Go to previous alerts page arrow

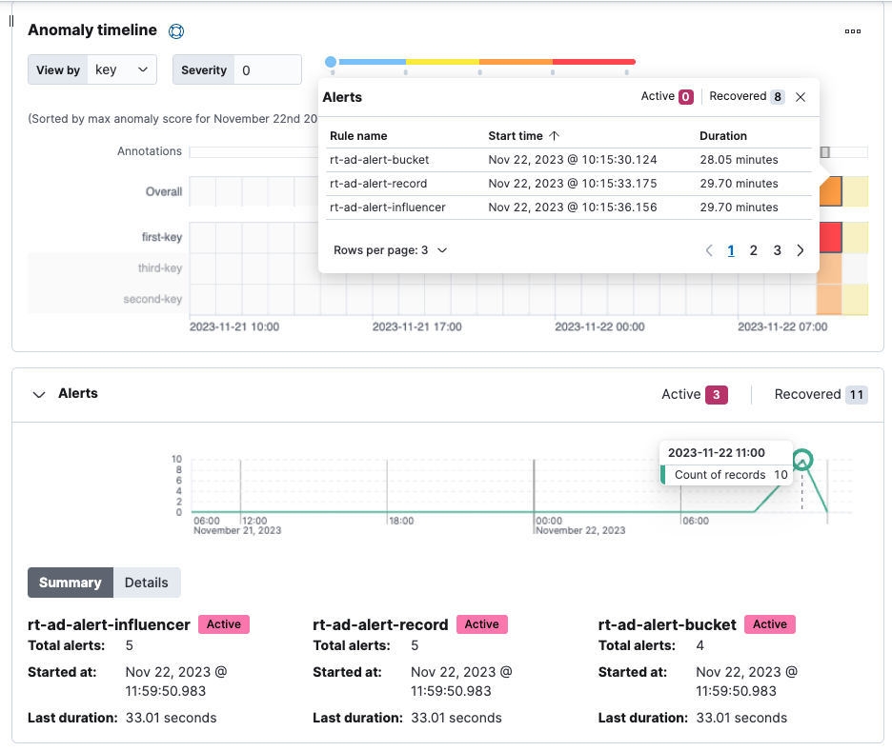[708, 250]
